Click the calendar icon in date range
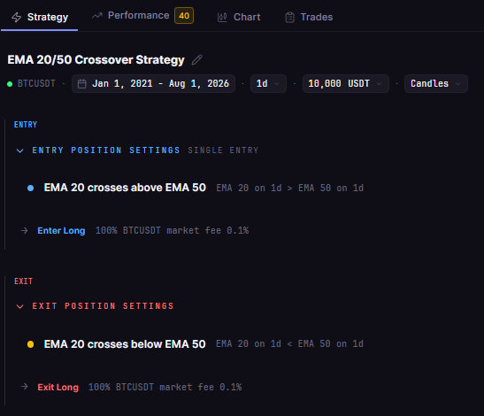Image resolution: width=484 pixels, height=416 pixels. [x=81, y=84]
